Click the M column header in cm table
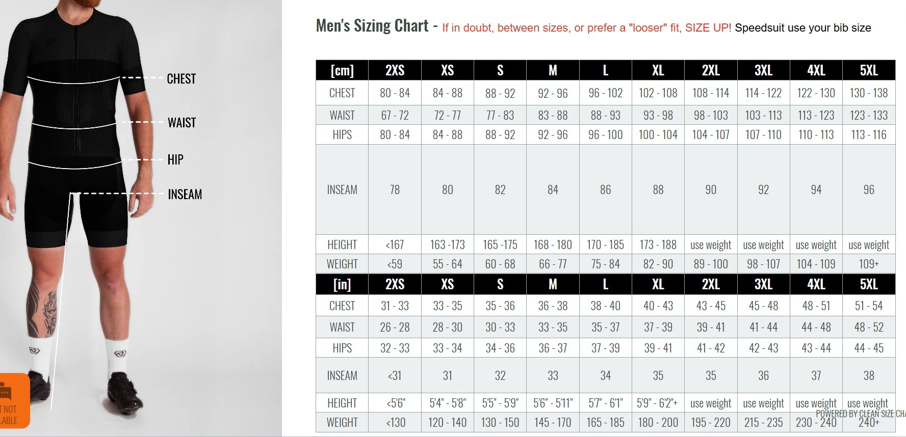 pos(553,70)
